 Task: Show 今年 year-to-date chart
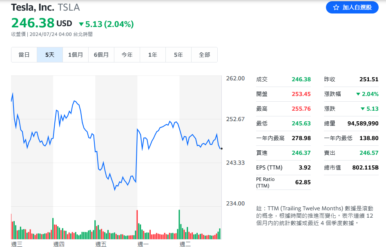click(127, 55)
